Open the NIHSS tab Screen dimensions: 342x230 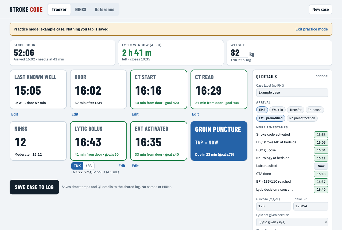[81, 9]
